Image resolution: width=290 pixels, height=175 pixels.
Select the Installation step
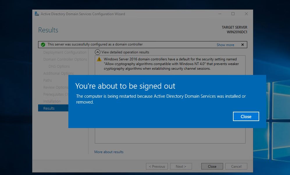[52, 101]
